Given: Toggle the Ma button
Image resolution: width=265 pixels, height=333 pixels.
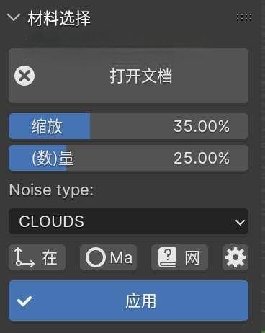Looking at the screenshot, I should click(x=109, y=257).
